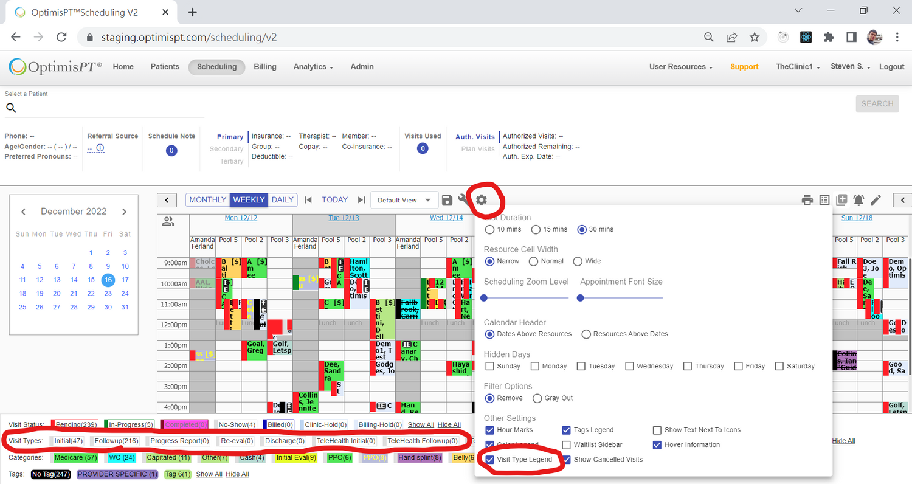Click the TODAY button
Screen dimensions: 912x484
(334, 199)
